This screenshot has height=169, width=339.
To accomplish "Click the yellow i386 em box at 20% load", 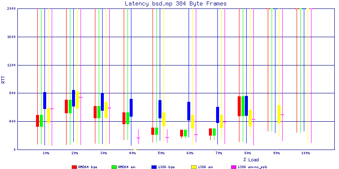I will click(x=77, y=100).
